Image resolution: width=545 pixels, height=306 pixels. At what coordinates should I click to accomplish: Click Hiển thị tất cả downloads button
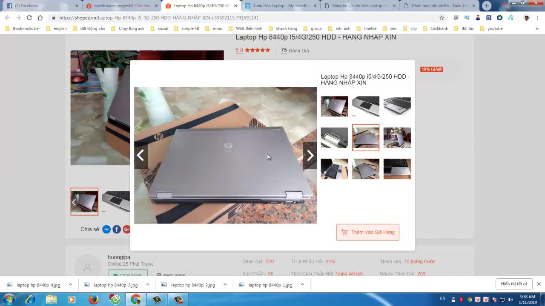[514, 284]
